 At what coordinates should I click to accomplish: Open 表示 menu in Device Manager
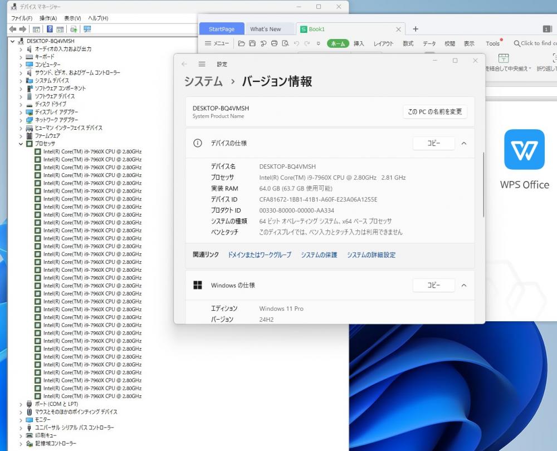[72, 18]
